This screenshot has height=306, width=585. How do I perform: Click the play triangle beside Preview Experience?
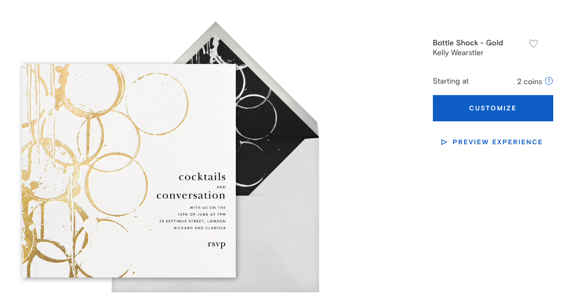[444, 142]
